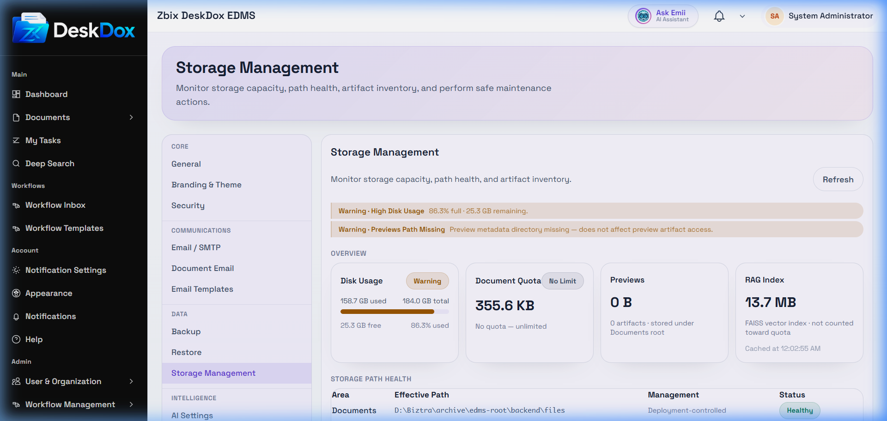Click the Warning badge on Disk Usage
887x421 pixels.
tap(427, 281)
